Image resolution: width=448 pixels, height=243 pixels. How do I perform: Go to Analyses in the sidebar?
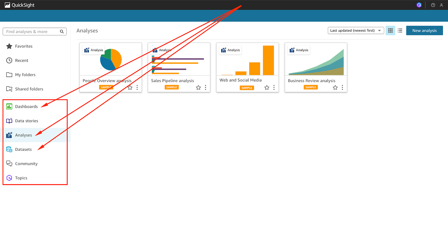(x=24, y=135)
